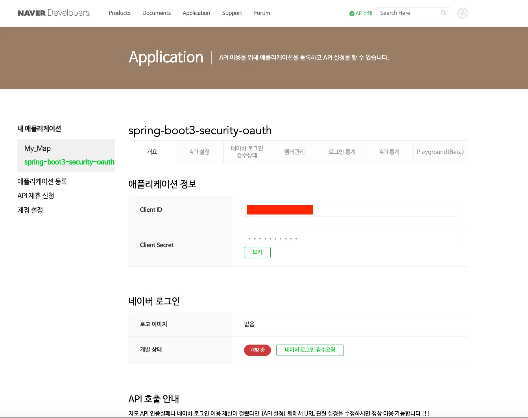The height and width of the screenshot is (418, 528).
Task: Open the Products menu
Action: [119, 13]
